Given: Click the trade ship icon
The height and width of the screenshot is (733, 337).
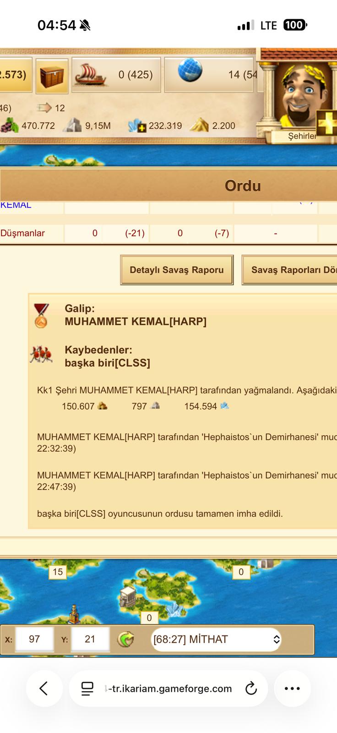Looking at the screenshot, I should click(x=90, y=75).
